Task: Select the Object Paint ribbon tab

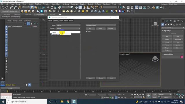Action: [40, 14]
